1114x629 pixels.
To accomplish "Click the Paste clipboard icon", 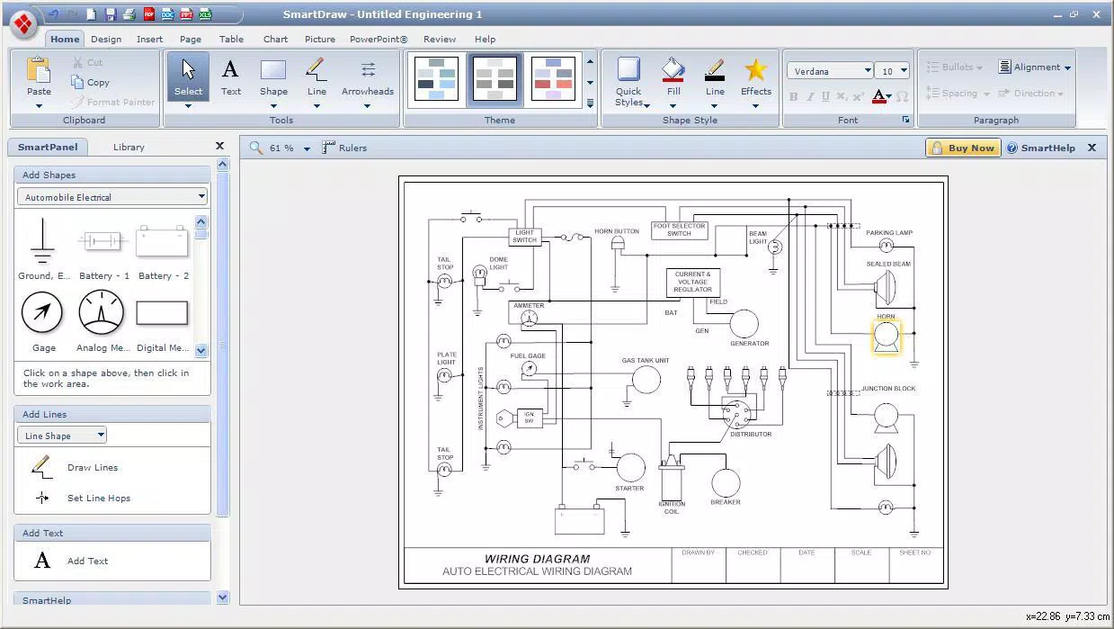I will click(x=39, y=69).
